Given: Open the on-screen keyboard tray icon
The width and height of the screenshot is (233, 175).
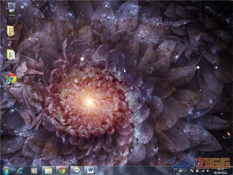Looking at the screenshot, I should pos(181,171).
